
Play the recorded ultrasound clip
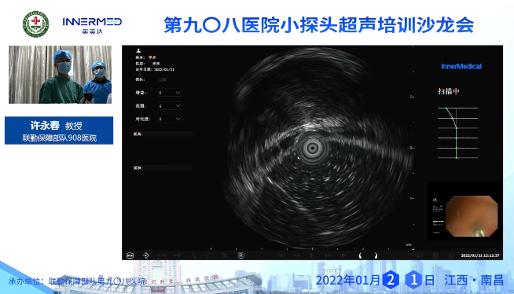(x=312, y=255)
